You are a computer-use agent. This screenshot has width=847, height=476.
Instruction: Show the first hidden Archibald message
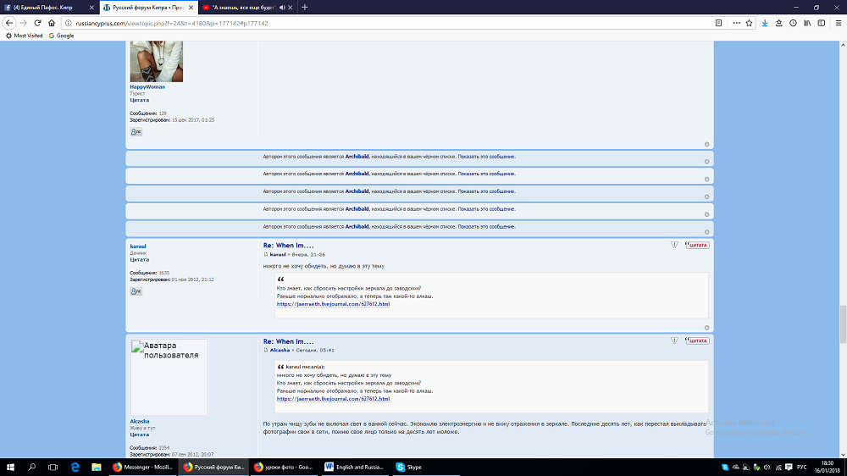coord(486,157)
